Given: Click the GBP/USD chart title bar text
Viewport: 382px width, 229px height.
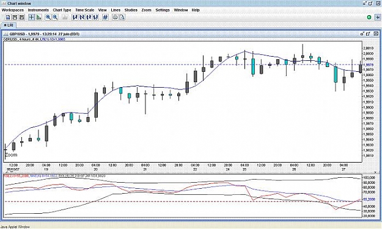Looking at the screenshot, I should click(45, 34).
